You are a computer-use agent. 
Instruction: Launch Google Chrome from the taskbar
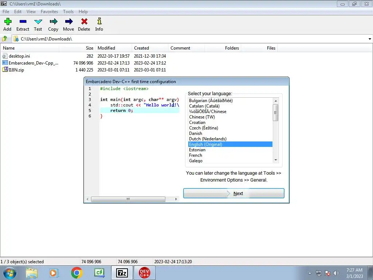click(x=76, y=273)
